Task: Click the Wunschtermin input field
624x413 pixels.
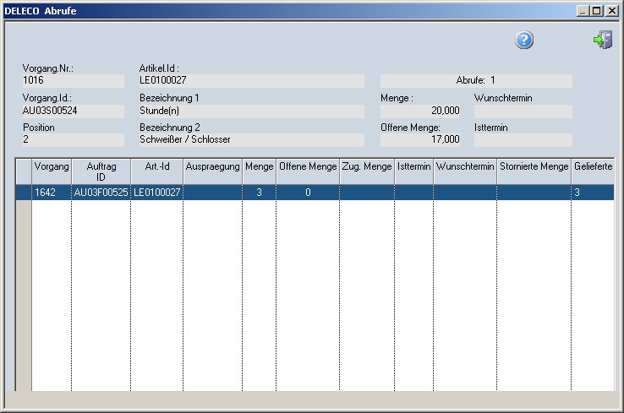Action: pyautogui.click(x=523, y=111)
